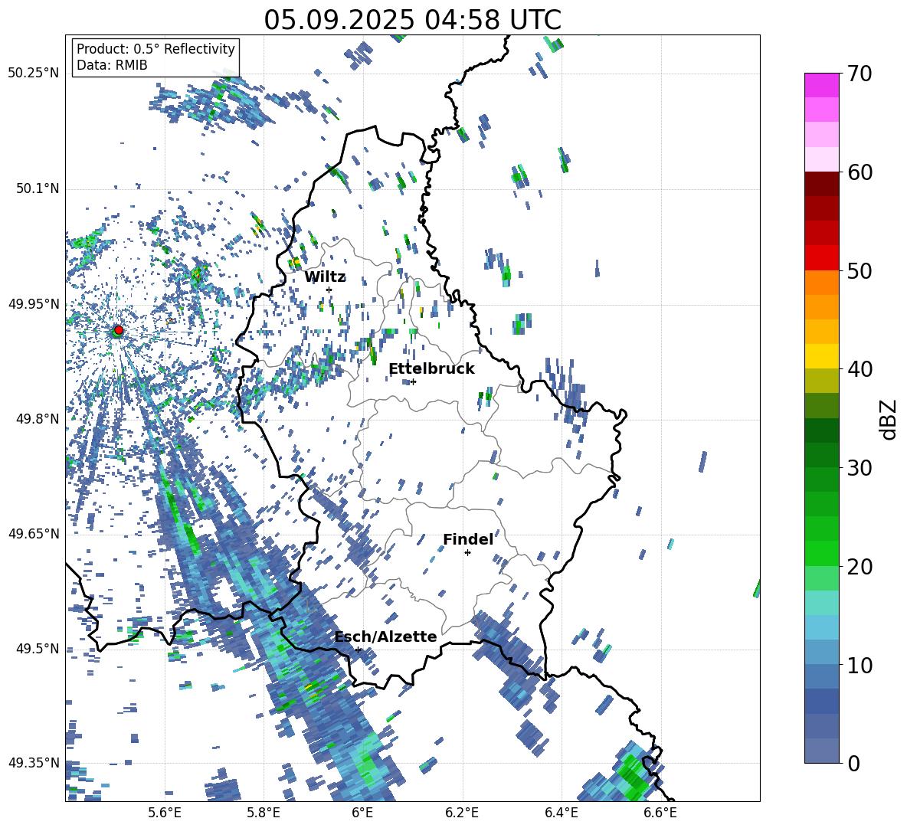Click the bright red 50 dBZ colorbar segment
Image resolution: width=907 pixels, height=828 pixels.
point(821,258)
